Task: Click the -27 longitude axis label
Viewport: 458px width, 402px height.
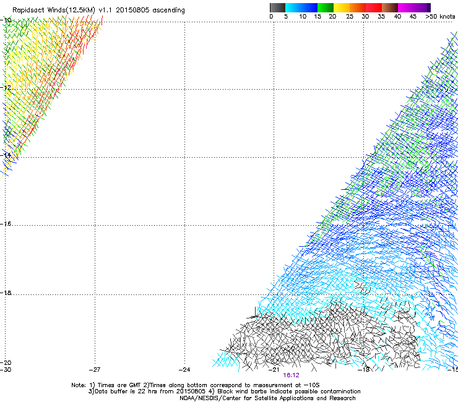Action: coord(95,370)
